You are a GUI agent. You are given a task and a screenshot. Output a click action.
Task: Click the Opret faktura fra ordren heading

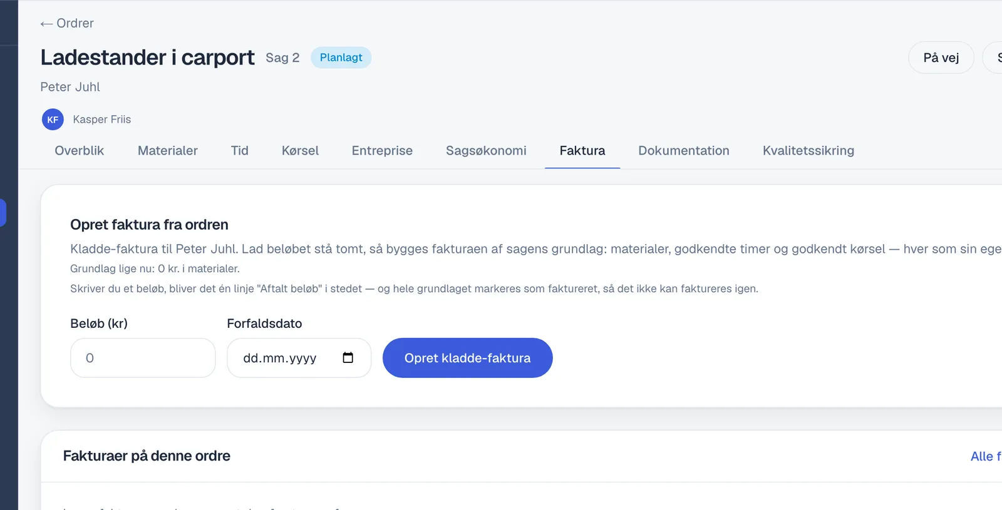(x=149, y=225)
